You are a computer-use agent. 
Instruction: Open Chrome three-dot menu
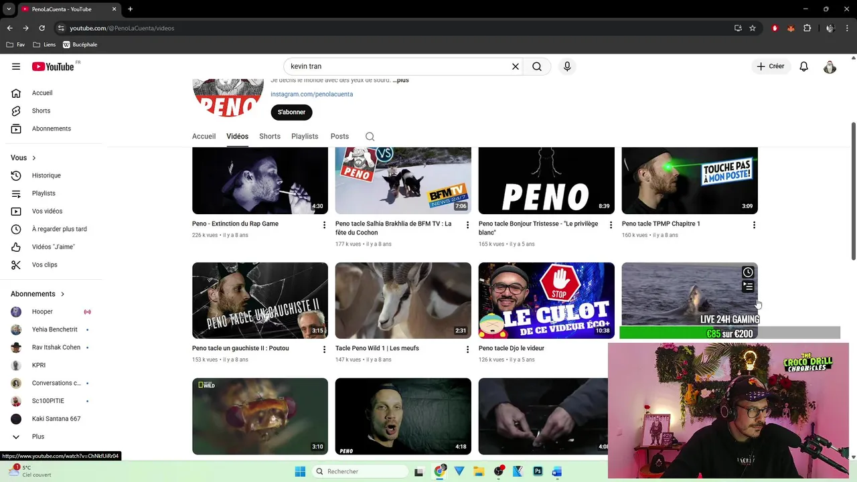[847, 28]
